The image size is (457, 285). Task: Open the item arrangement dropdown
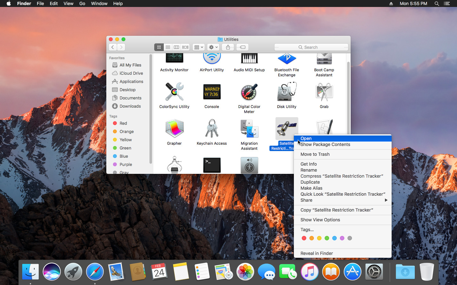tap(199, 47)
